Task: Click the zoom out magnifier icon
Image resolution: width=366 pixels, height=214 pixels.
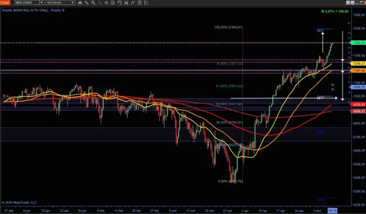Action: click(x=100, y=2)
